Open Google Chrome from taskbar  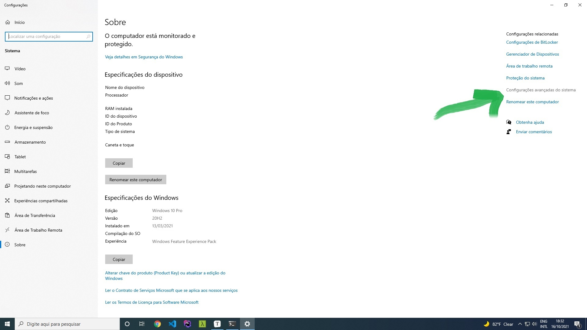coord(157,324)
